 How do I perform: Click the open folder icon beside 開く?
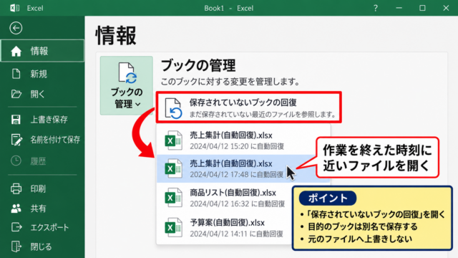pos(16,94)
